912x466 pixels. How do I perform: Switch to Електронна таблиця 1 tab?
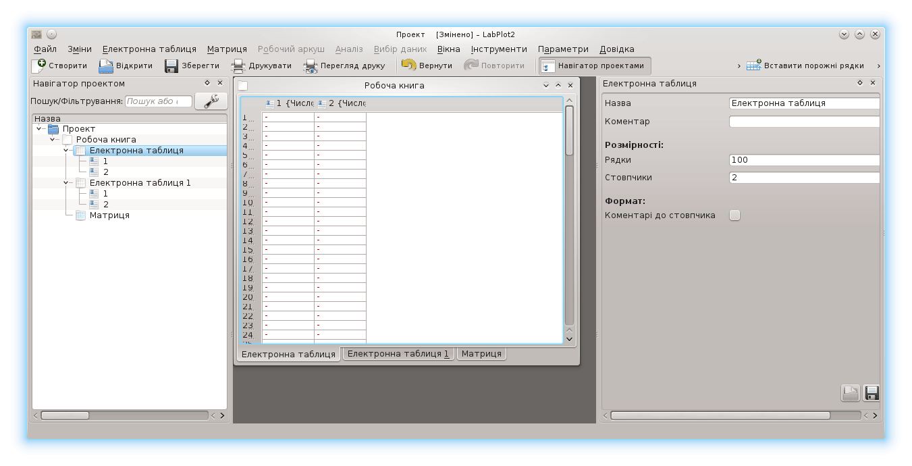[398, 353]
